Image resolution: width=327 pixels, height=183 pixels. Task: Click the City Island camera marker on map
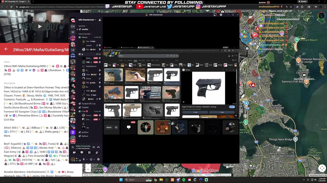coord(304,75)
